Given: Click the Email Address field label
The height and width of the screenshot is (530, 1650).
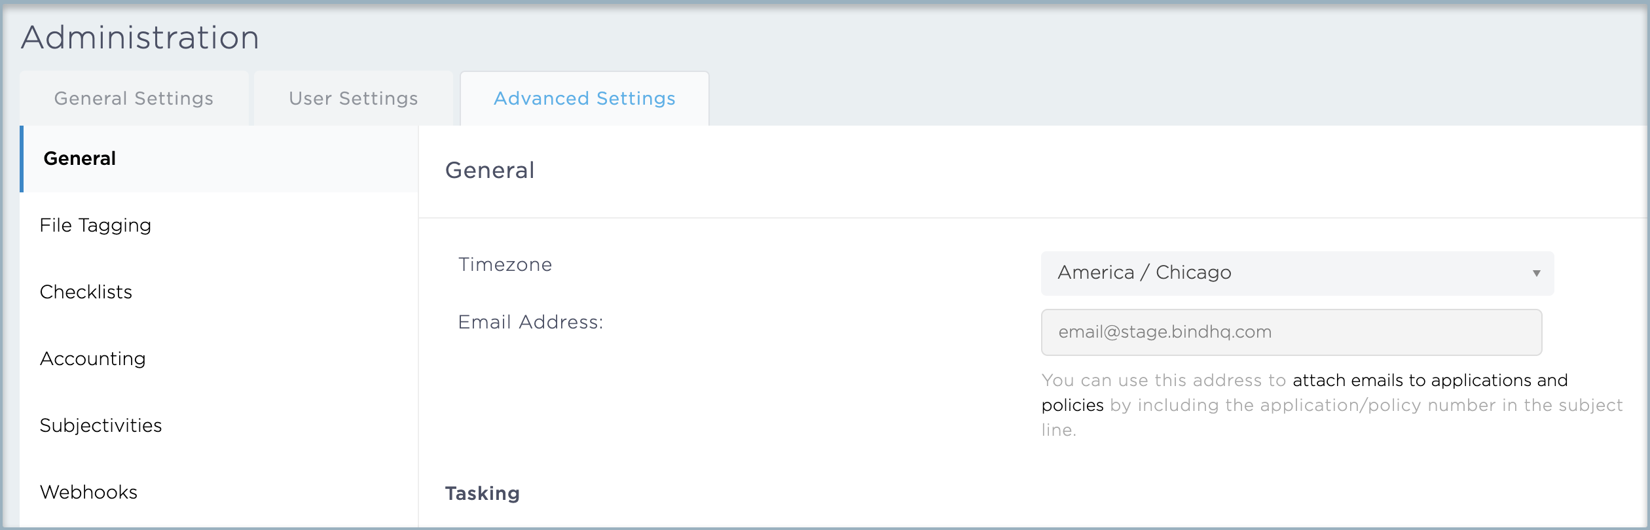Looking at the screenshot, I should pos(530,323).
